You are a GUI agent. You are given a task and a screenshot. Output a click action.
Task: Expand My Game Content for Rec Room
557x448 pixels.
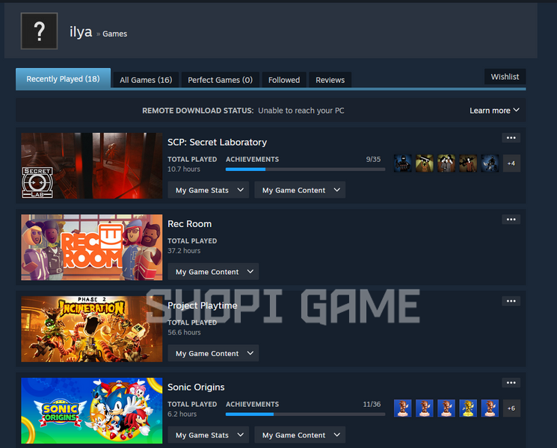(213, 271)
